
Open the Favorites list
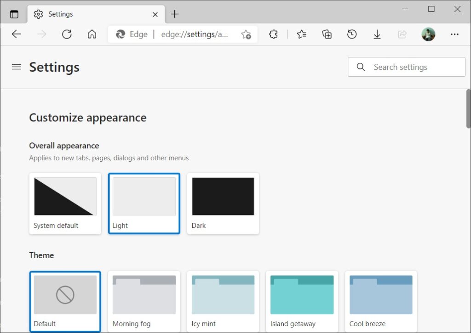301,34
